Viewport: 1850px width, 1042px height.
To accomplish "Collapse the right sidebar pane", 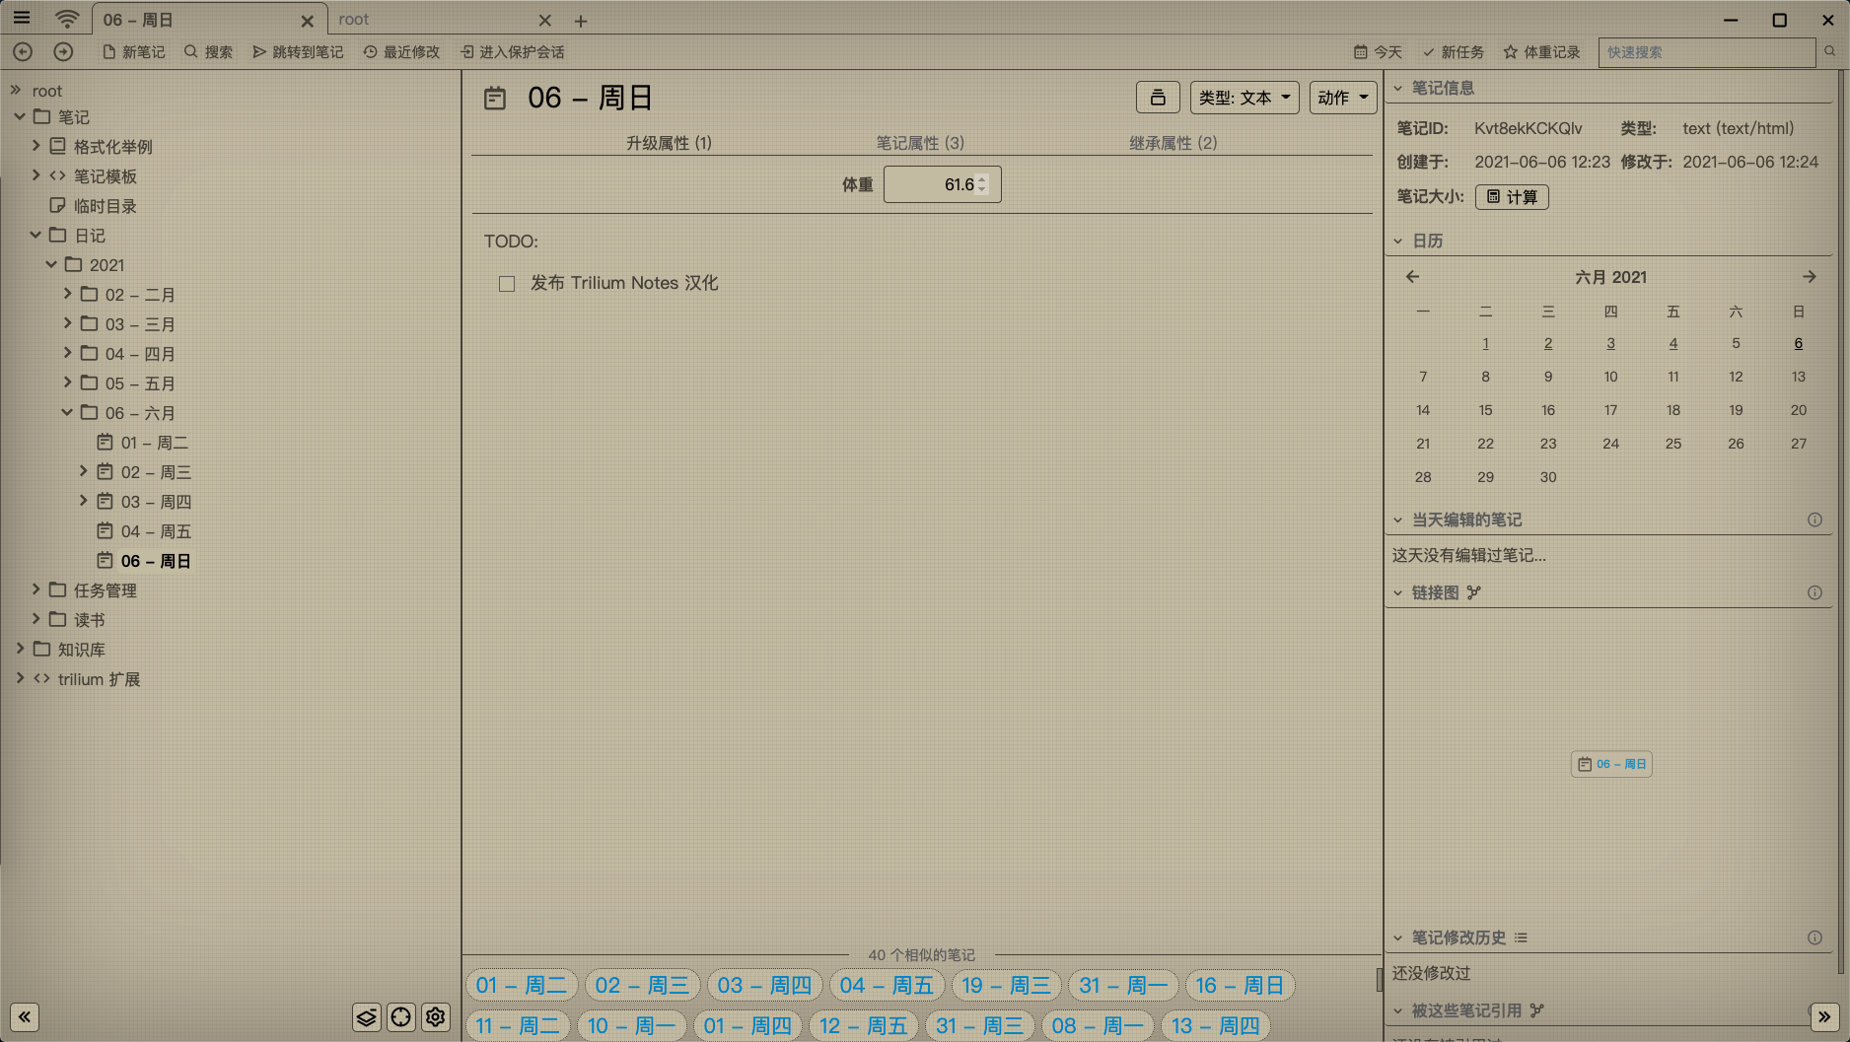I will (1824, 1016).
